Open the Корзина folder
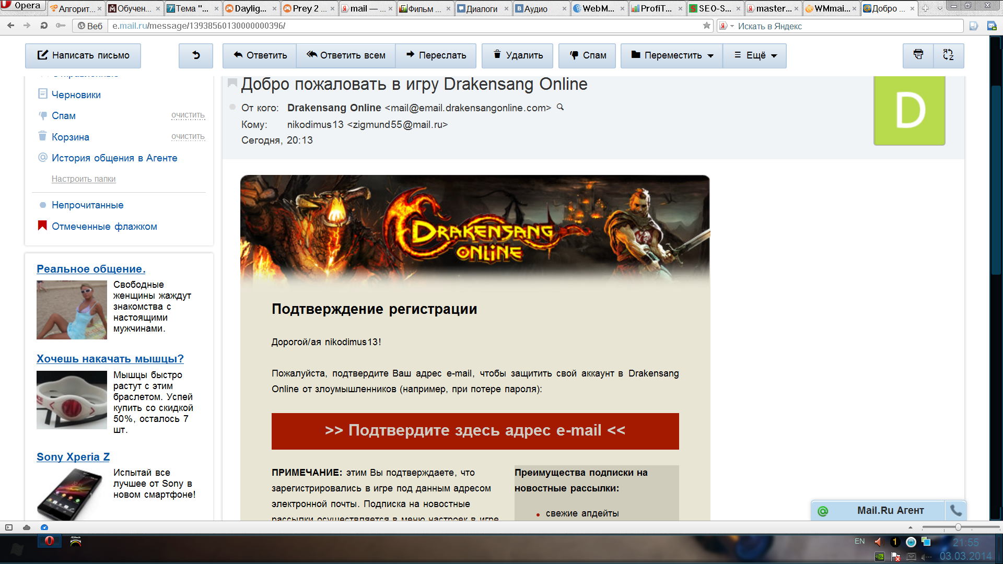1003x564 pixels. coord(70,137)
